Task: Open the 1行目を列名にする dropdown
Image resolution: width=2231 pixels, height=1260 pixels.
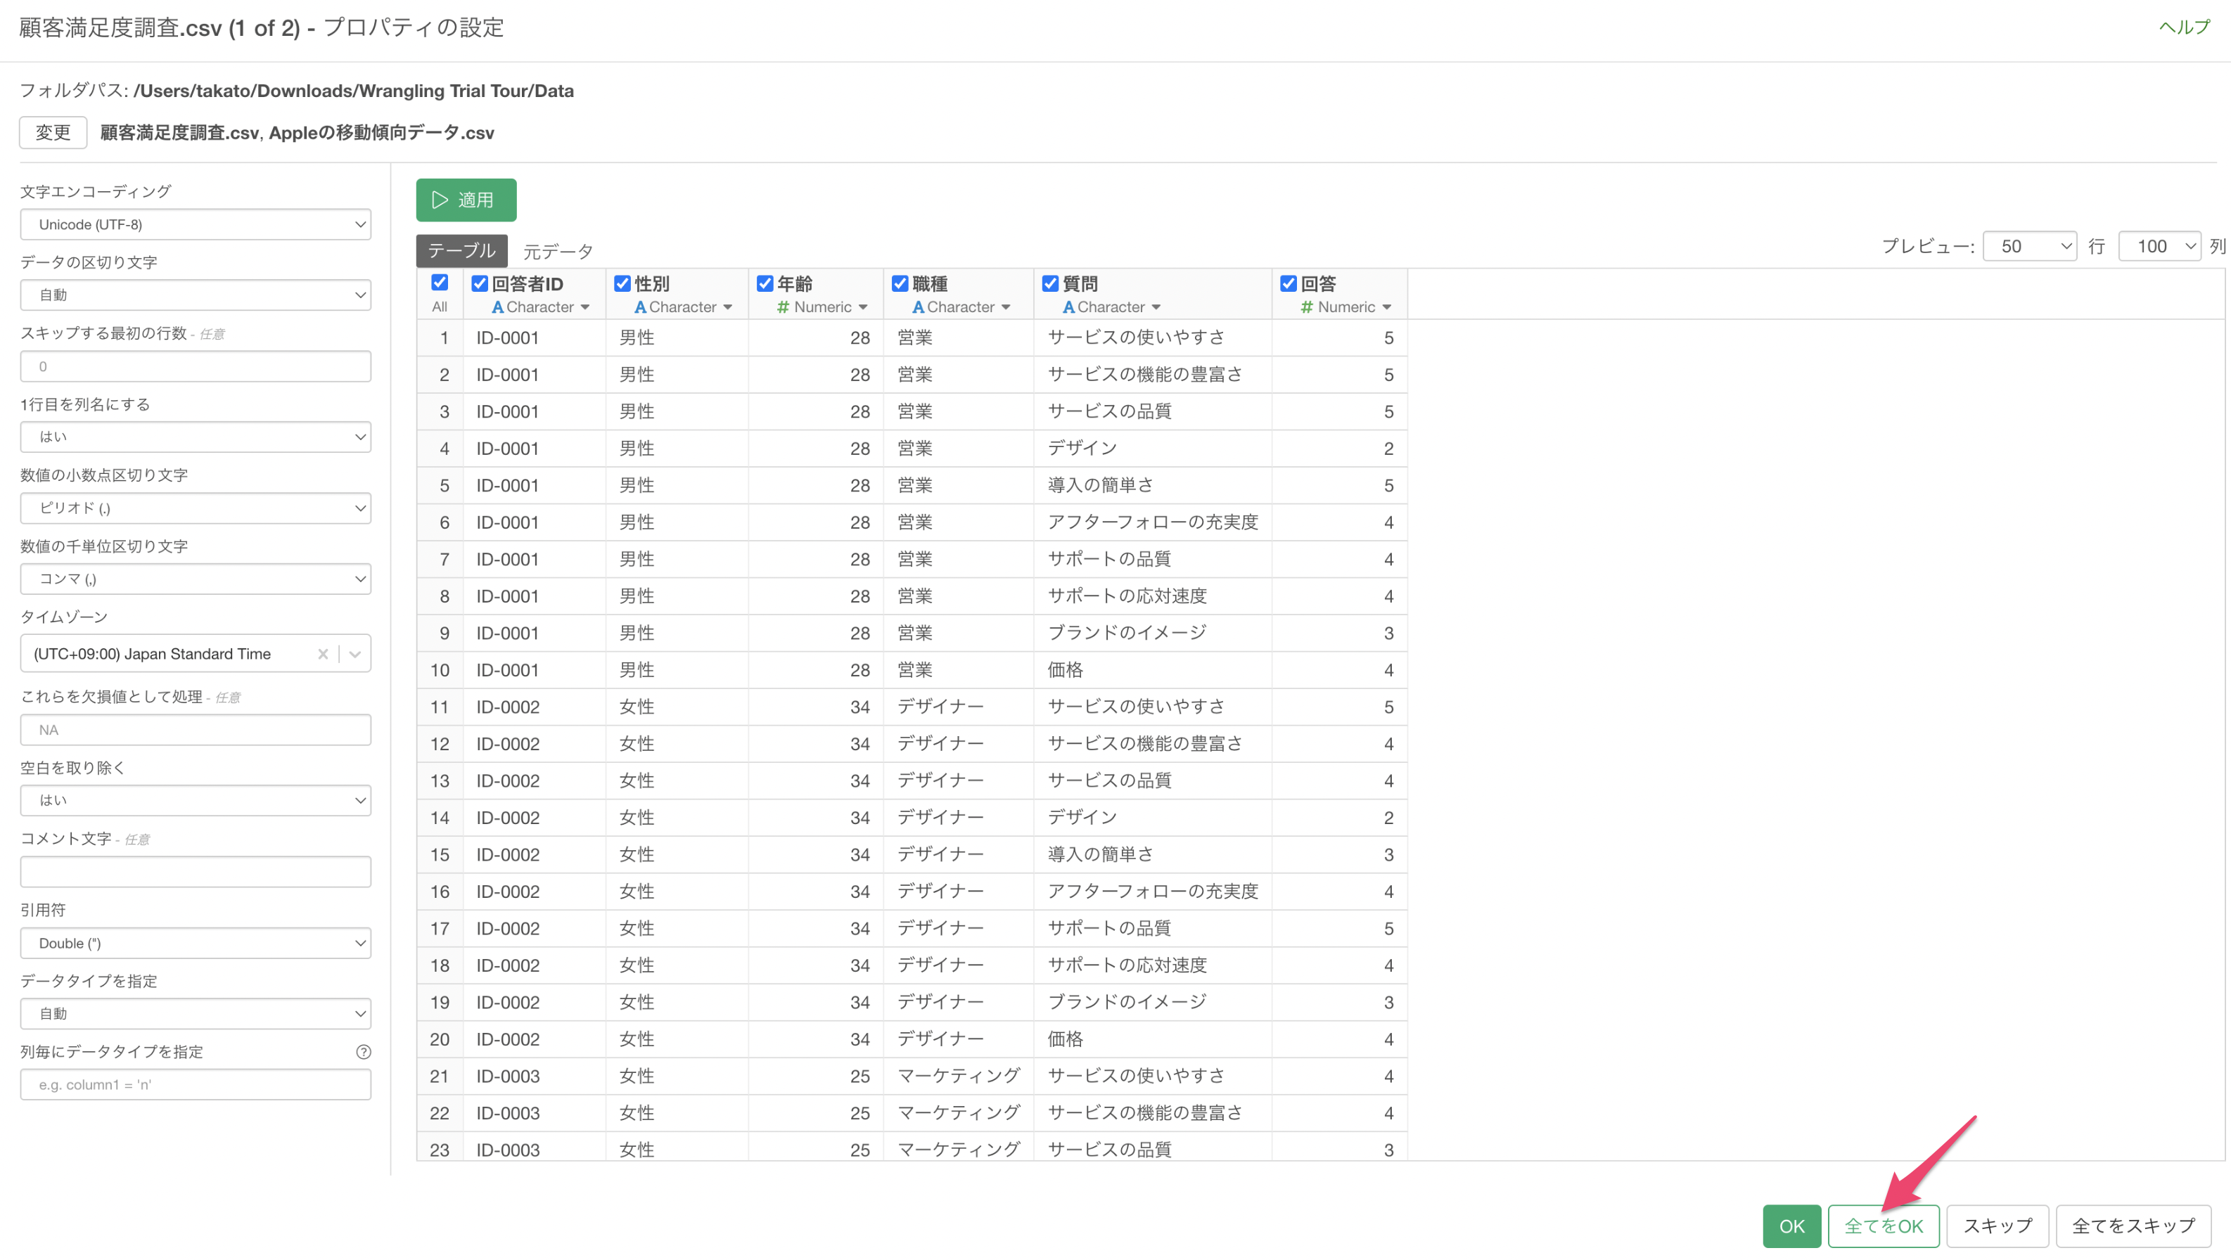Action: coord(196,437)
